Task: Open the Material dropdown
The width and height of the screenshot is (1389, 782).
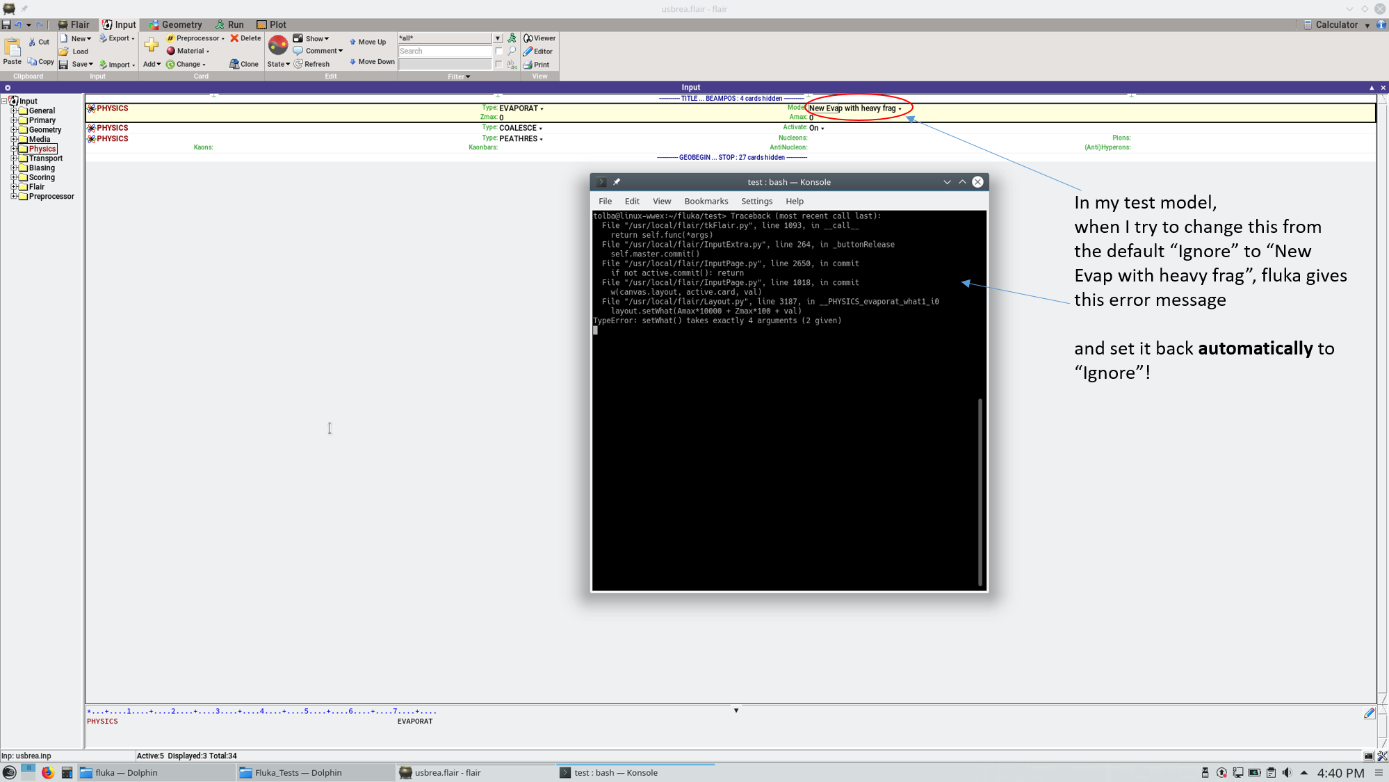Action: 188,51
